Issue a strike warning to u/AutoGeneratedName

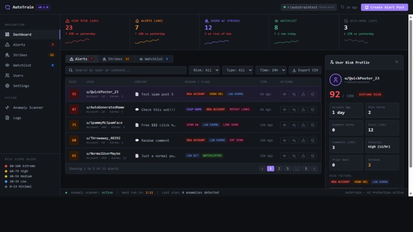[303, 110]
